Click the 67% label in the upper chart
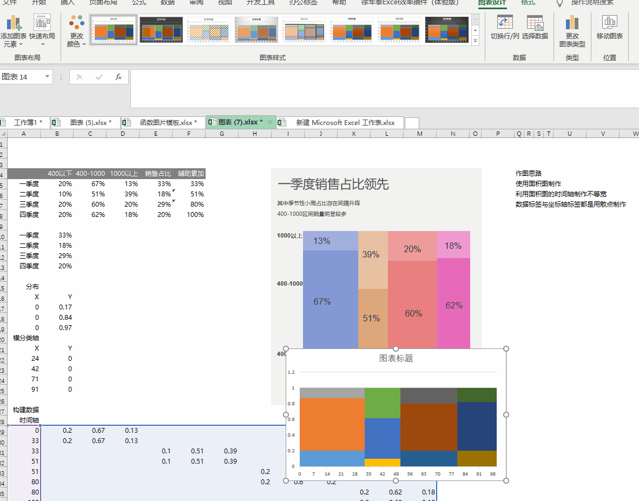This screenshot has height=501, width=639. coord(322,302)
